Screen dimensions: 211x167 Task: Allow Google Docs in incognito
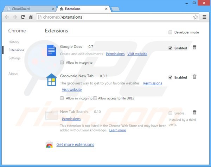(x=62, y=63)
